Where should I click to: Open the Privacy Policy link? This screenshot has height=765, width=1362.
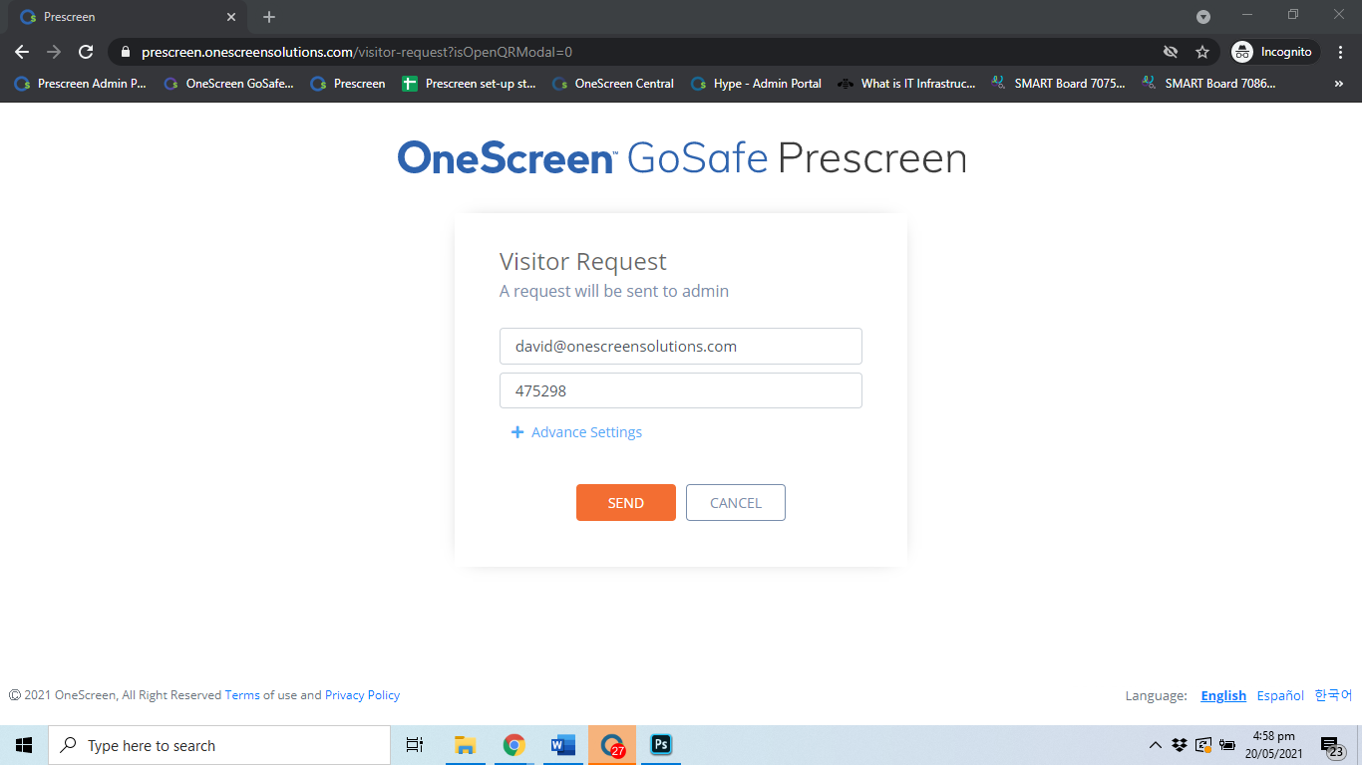coord(362,695)
